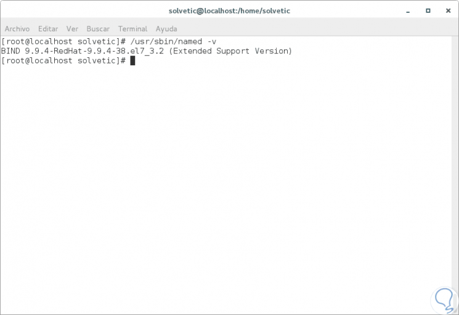Image resolution: width=459 pixels, height=315 pixels.
Task: Open the Editar menu
Action: click(48, 29)
